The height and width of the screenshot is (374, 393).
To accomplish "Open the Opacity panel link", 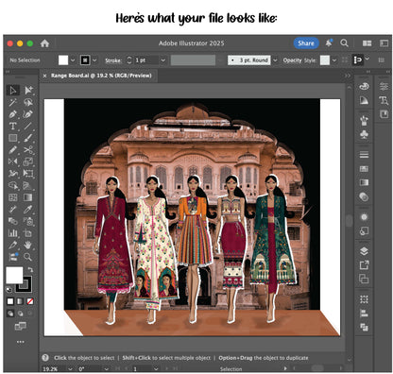I will [x=292, y=60].
